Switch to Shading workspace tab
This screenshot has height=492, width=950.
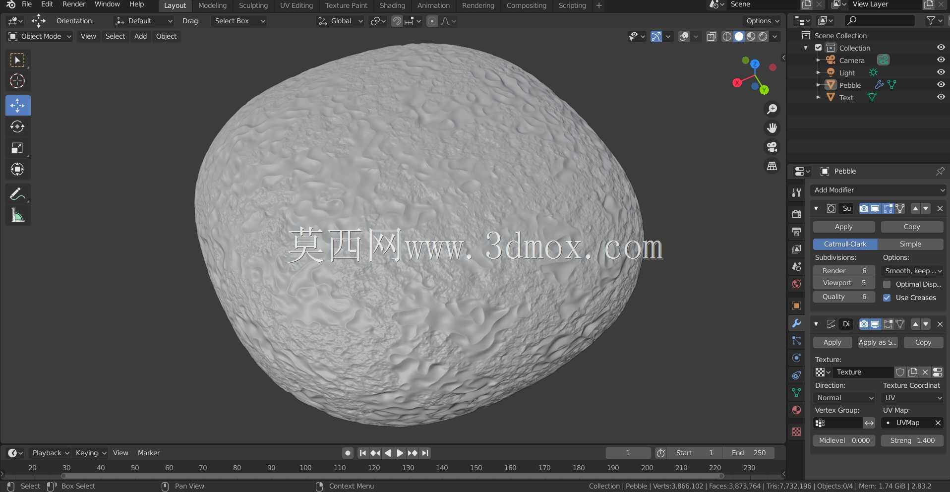tap(392, 5)
